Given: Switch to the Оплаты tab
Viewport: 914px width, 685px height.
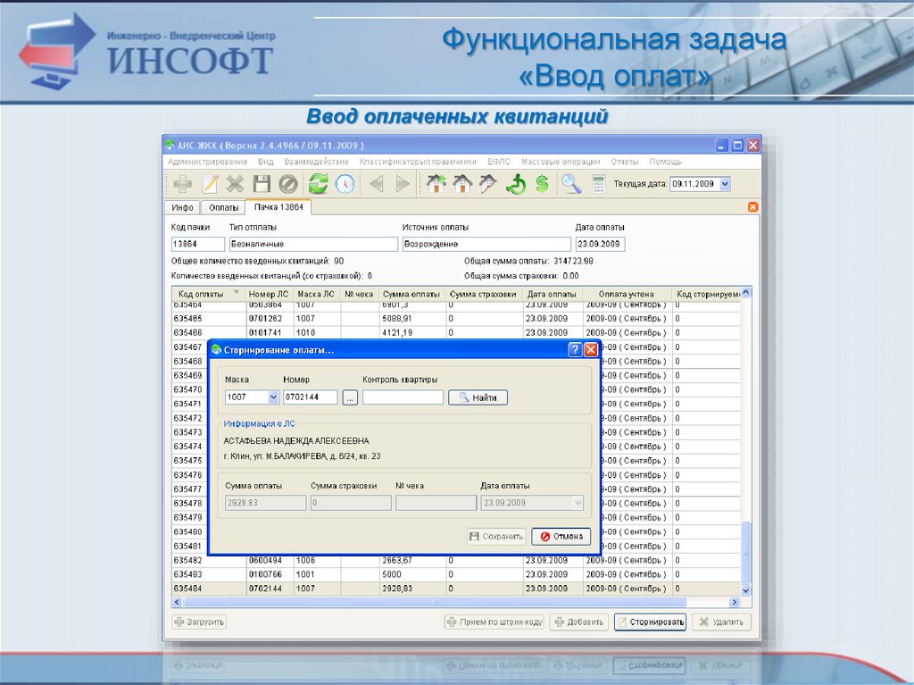Looking at the screenshot, I should [x=224, y=208].
